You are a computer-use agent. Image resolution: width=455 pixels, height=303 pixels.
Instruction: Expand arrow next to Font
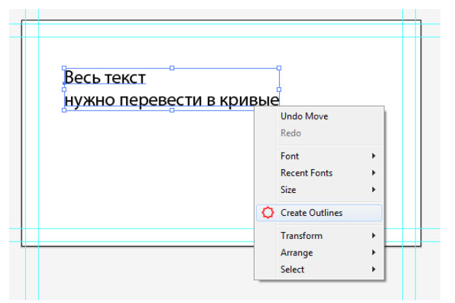coord(374,156)
